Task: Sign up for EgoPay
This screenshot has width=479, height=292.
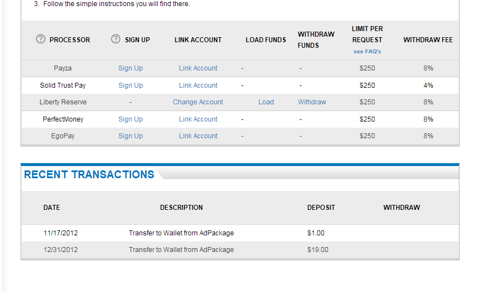Action: tap(131, 136)
